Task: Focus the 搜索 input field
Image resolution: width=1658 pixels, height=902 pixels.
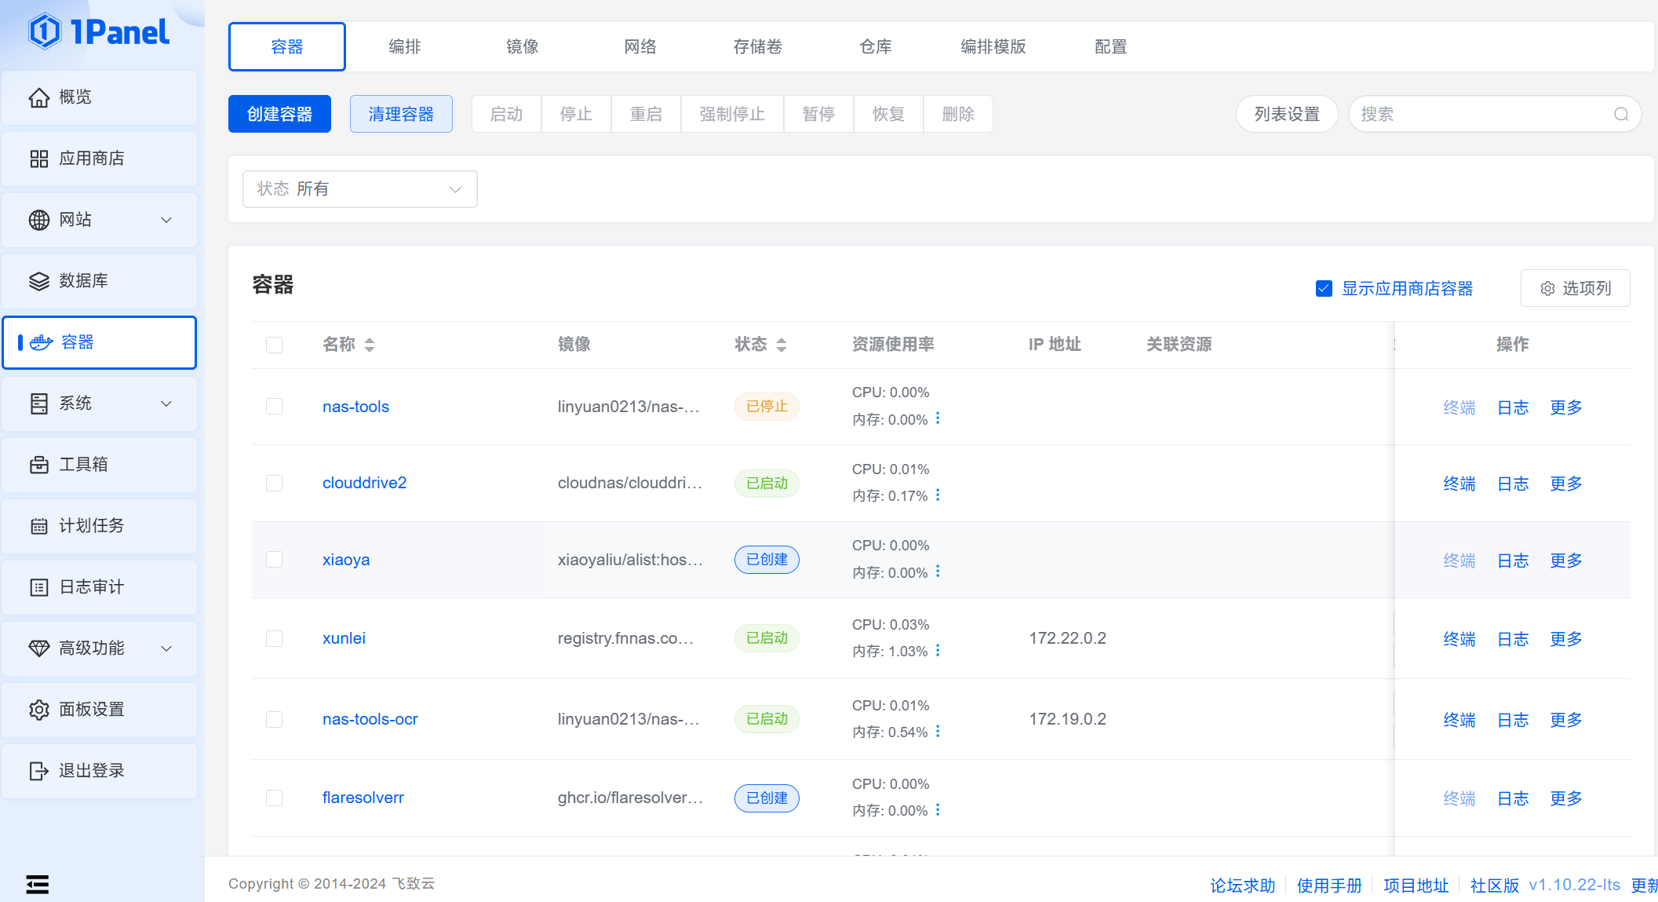Action: pyautogui.click(x=1483, y=115)
